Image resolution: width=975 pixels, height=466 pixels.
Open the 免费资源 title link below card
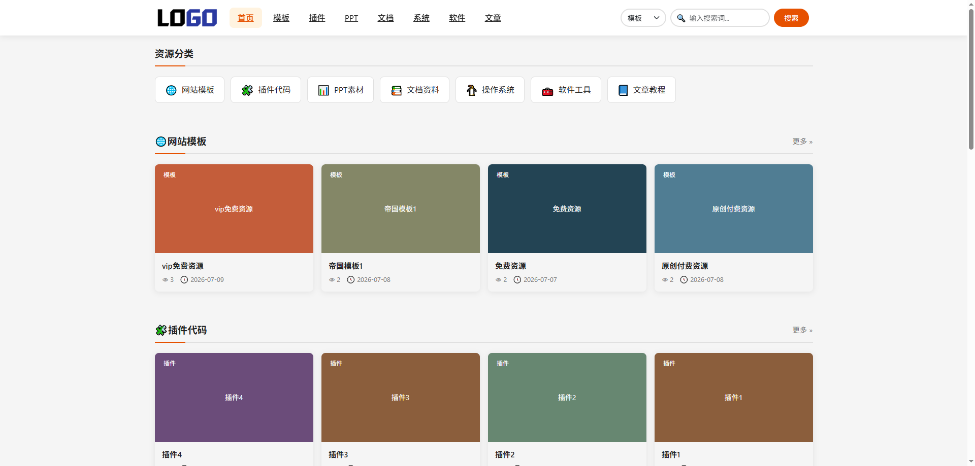point(511,266)
